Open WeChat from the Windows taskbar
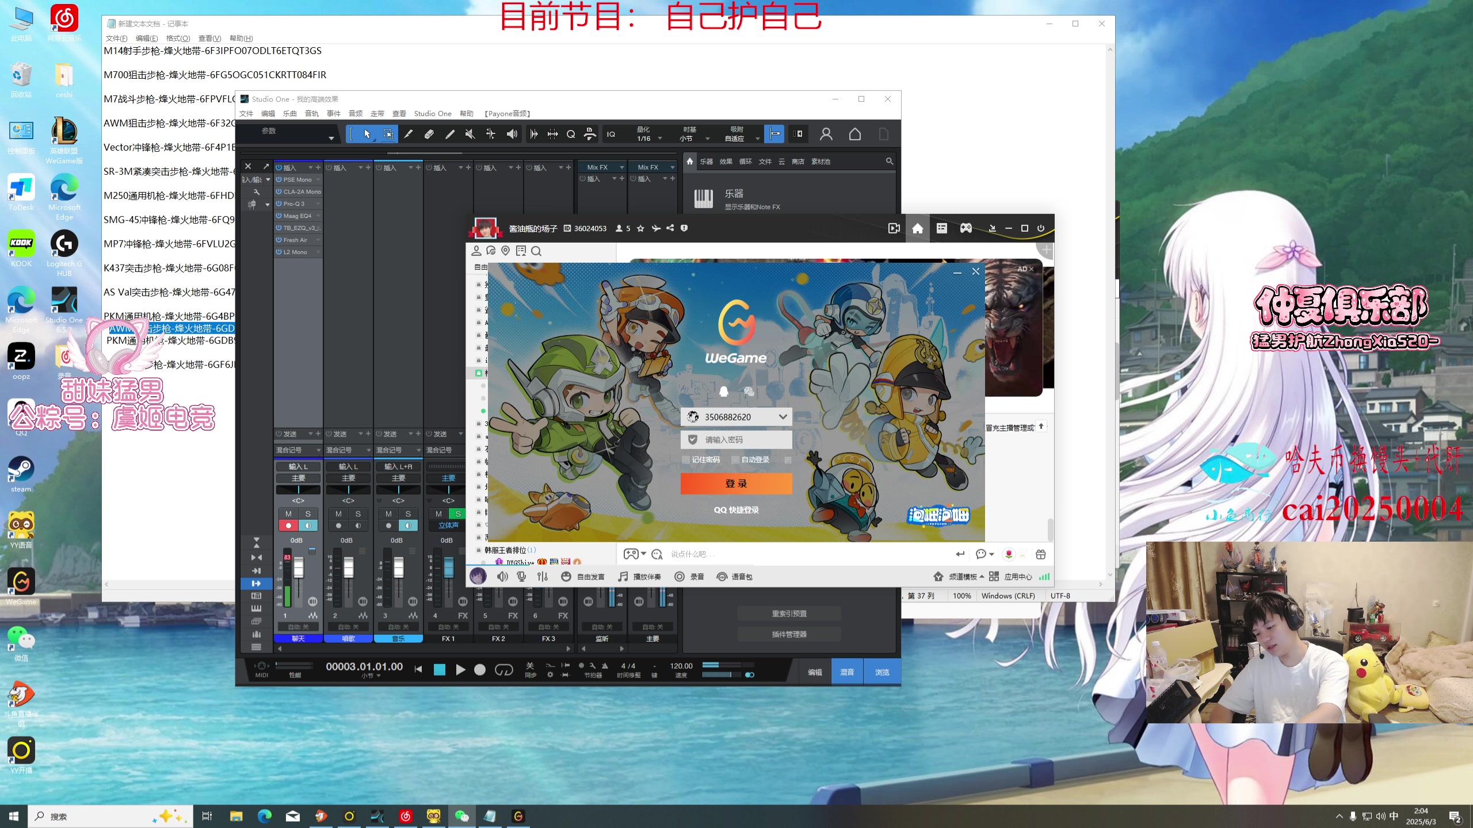 click(x=461, y=816)
